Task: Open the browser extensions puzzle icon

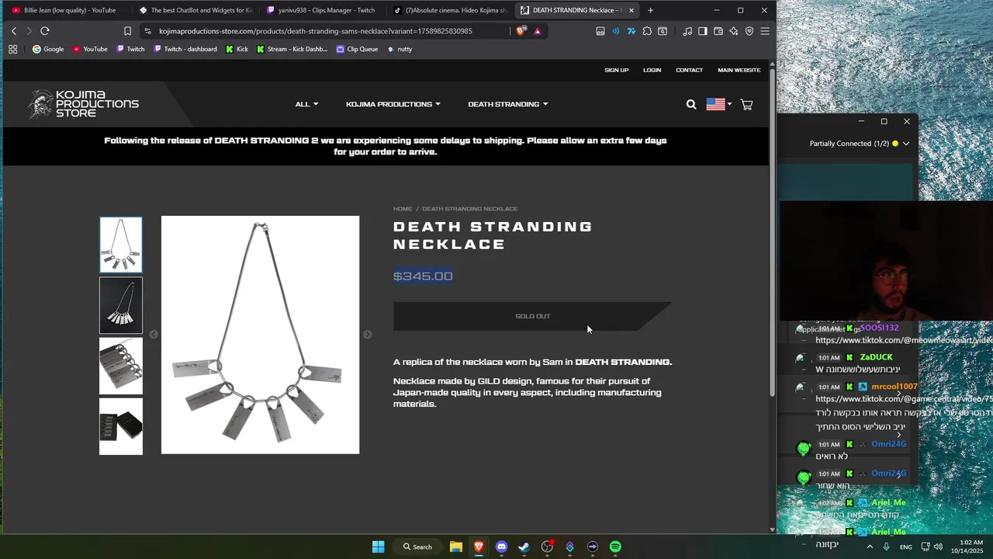Action: tap(647, 31)
